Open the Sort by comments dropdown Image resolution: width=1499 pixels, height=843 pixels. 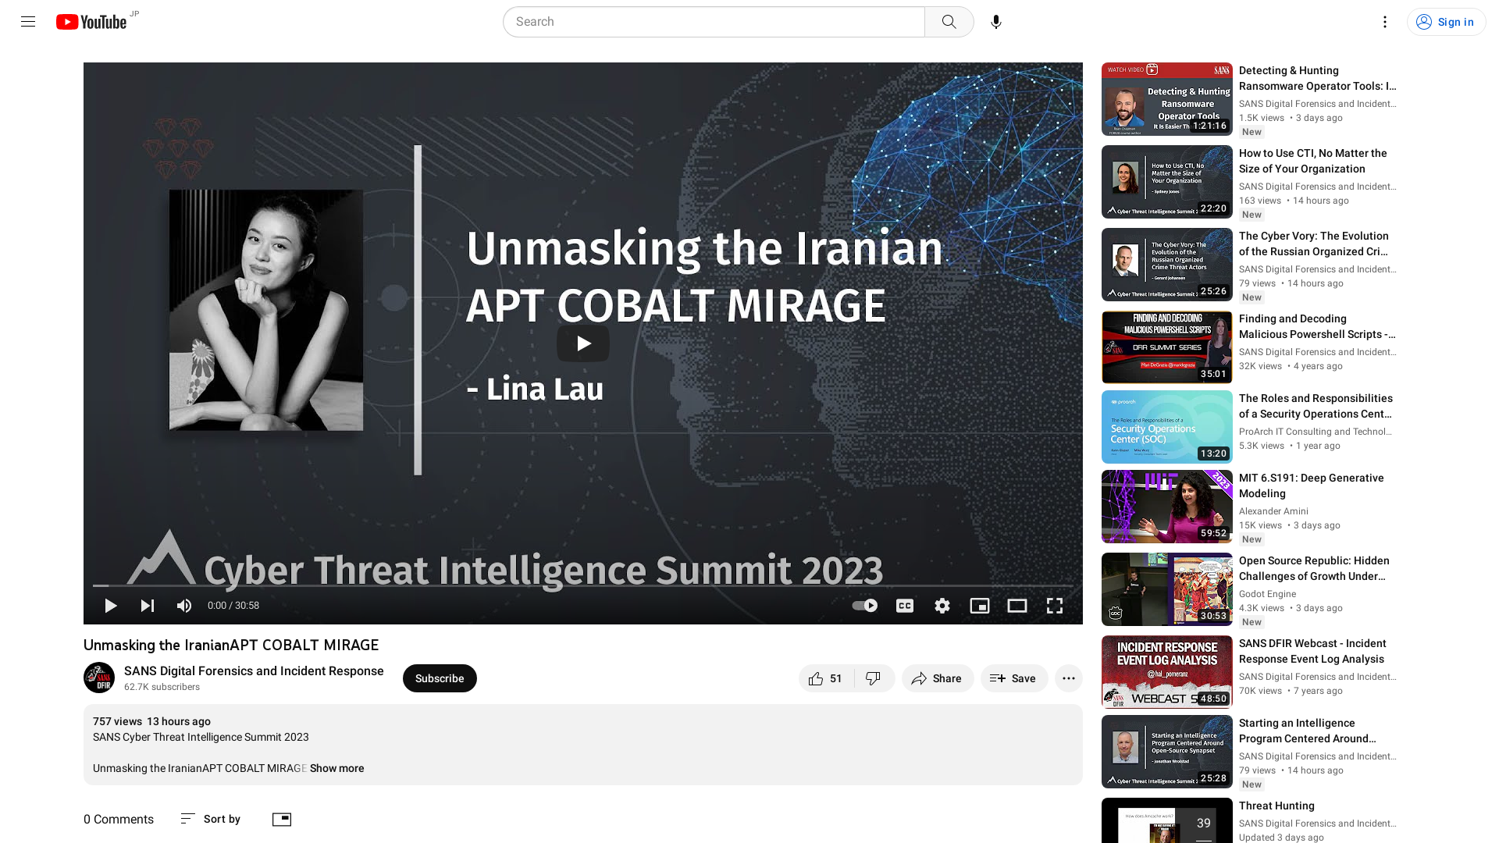[211, 819]
